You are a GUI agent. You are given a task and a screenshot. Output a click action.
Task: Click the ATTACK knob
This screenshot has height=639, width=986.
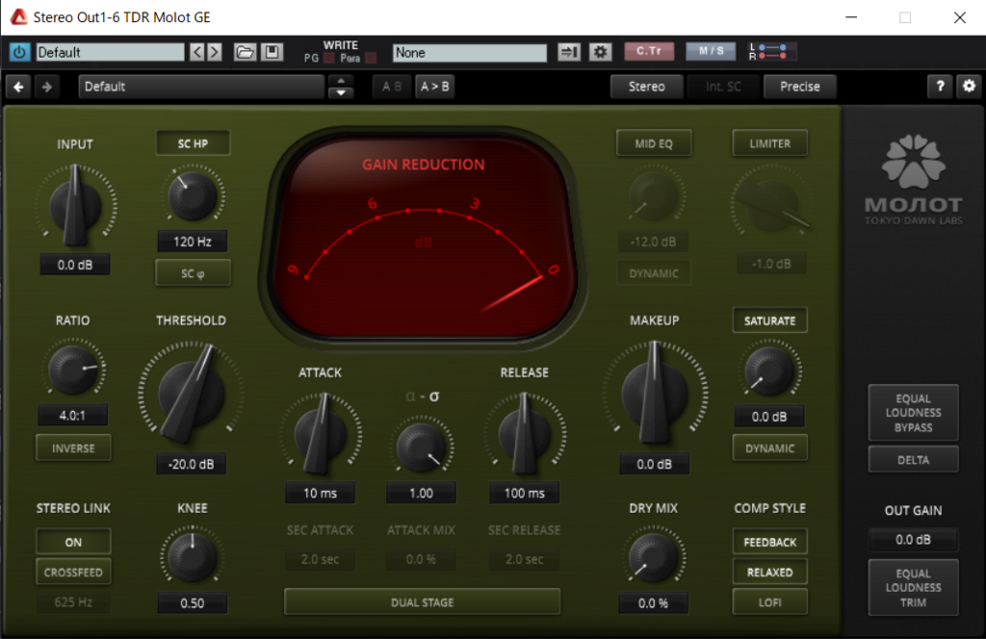point(320,434)
